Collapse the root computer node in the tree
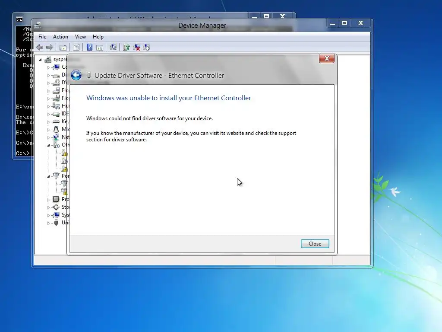The height and width of the screenshot is (332, 442). click(40, 60)
